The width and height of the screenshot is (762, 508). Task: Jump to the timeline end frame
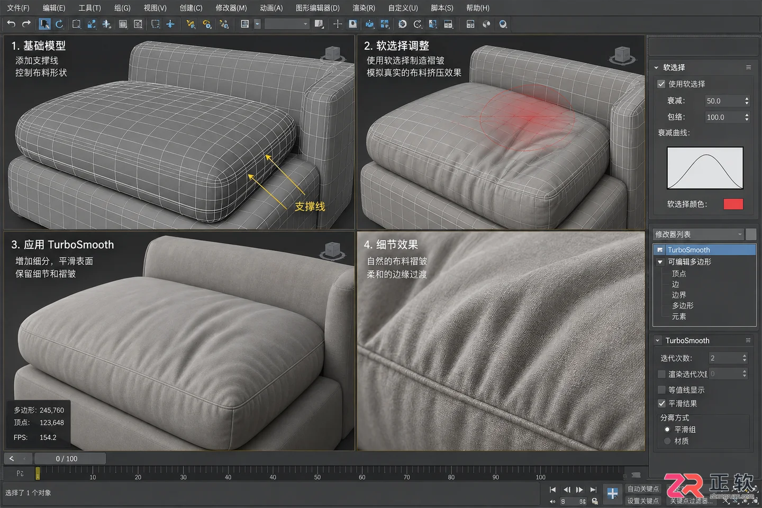pyautogui.click(x=593, y=489)
